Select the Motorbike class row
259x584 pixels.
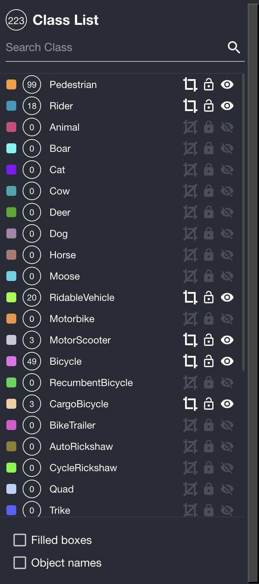click(x=72, y=319)
